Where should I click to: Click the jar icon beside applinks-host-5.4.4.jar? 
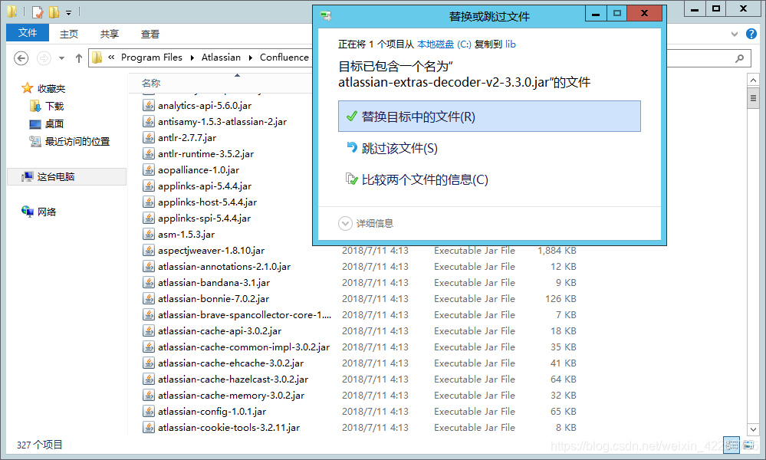(x=149, y=202)
